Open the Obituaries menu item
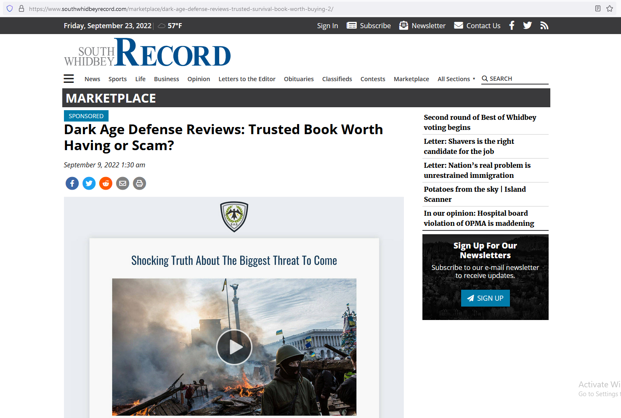 coord(299,79)
